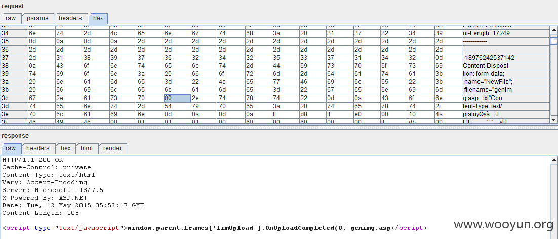Click the 54 byte in row 3d
This screenshot has height=239, width=558.
click(x=177, y=106)
